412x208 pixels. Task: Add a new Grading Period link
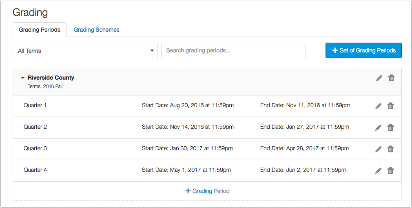[x=207, y=191]
